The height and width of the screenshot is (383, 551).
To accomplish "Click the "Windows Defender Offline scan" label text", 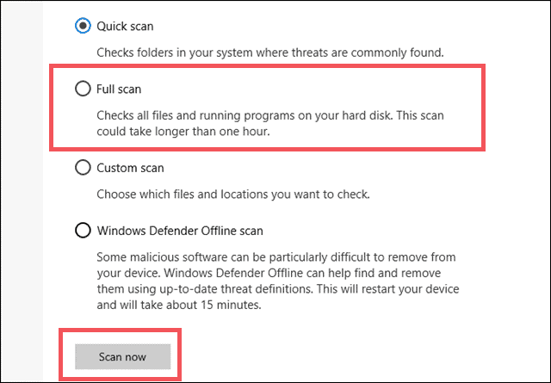I will tap(181, 230).
